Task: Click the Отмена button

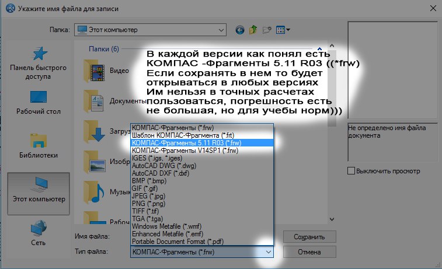Action: (x=309, y=252)
